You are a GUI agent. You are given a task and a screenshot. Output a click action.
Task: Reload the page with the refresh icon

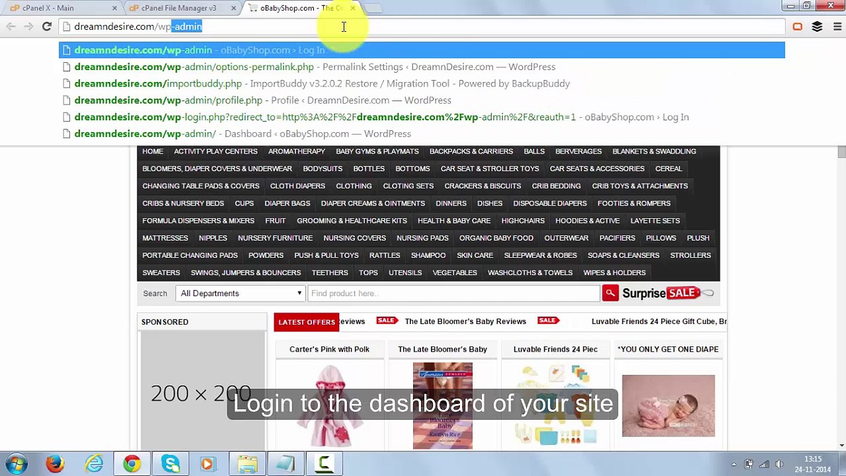(46, 26)
